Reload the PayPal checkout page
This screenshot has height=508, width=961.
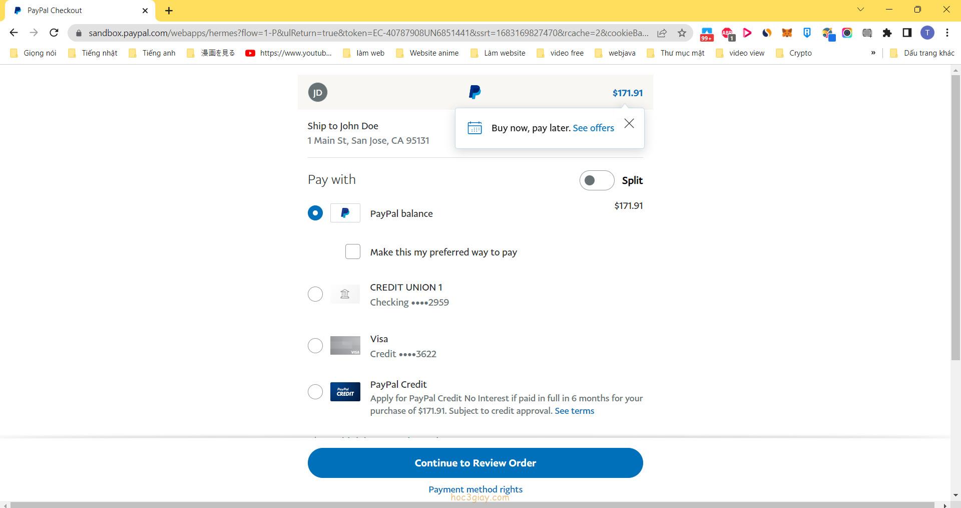(x=54, y=33)
